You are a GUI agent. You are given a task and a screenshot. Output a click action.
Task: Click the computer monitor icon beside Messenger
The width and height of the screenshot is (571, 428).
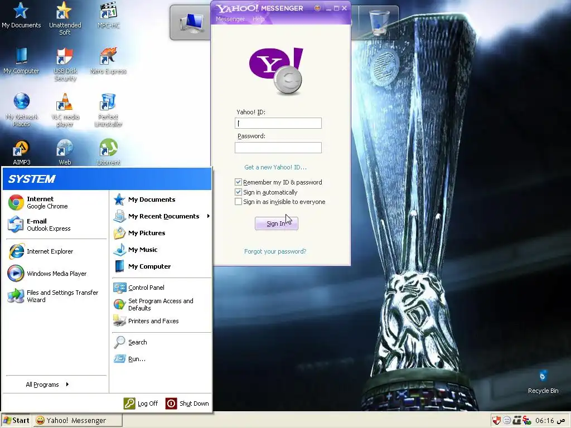(x=192, y=22)
